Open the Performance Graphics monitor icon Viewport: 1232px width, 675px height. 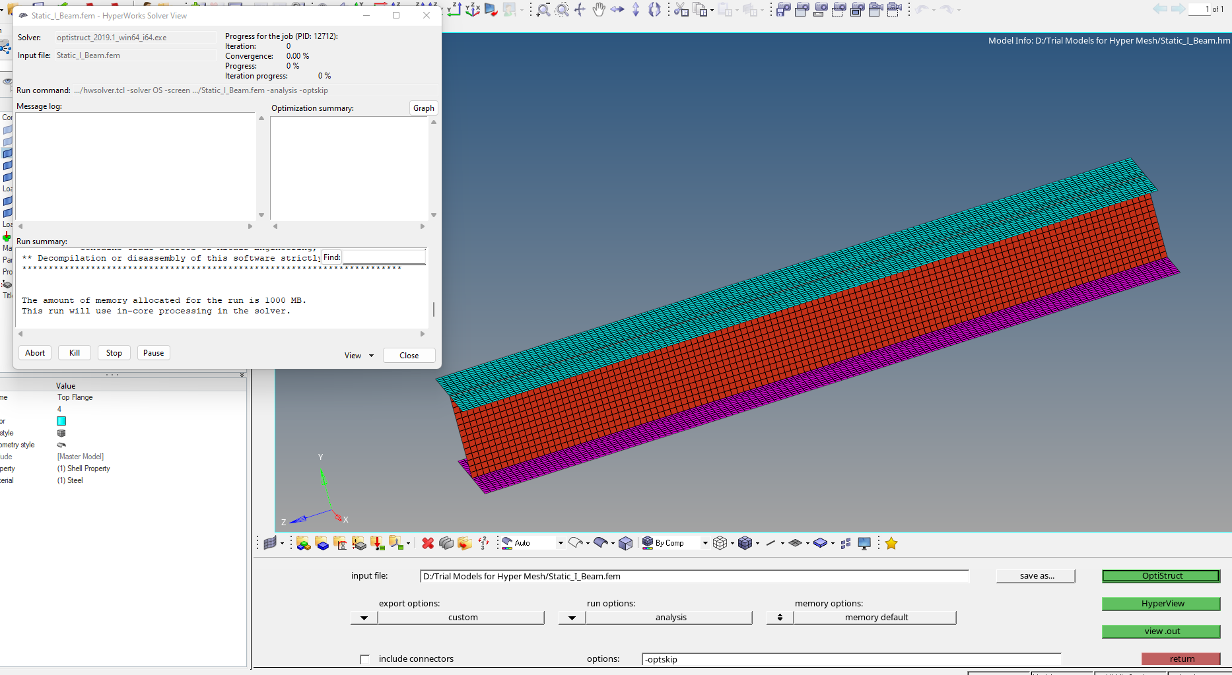pos(864,543)
